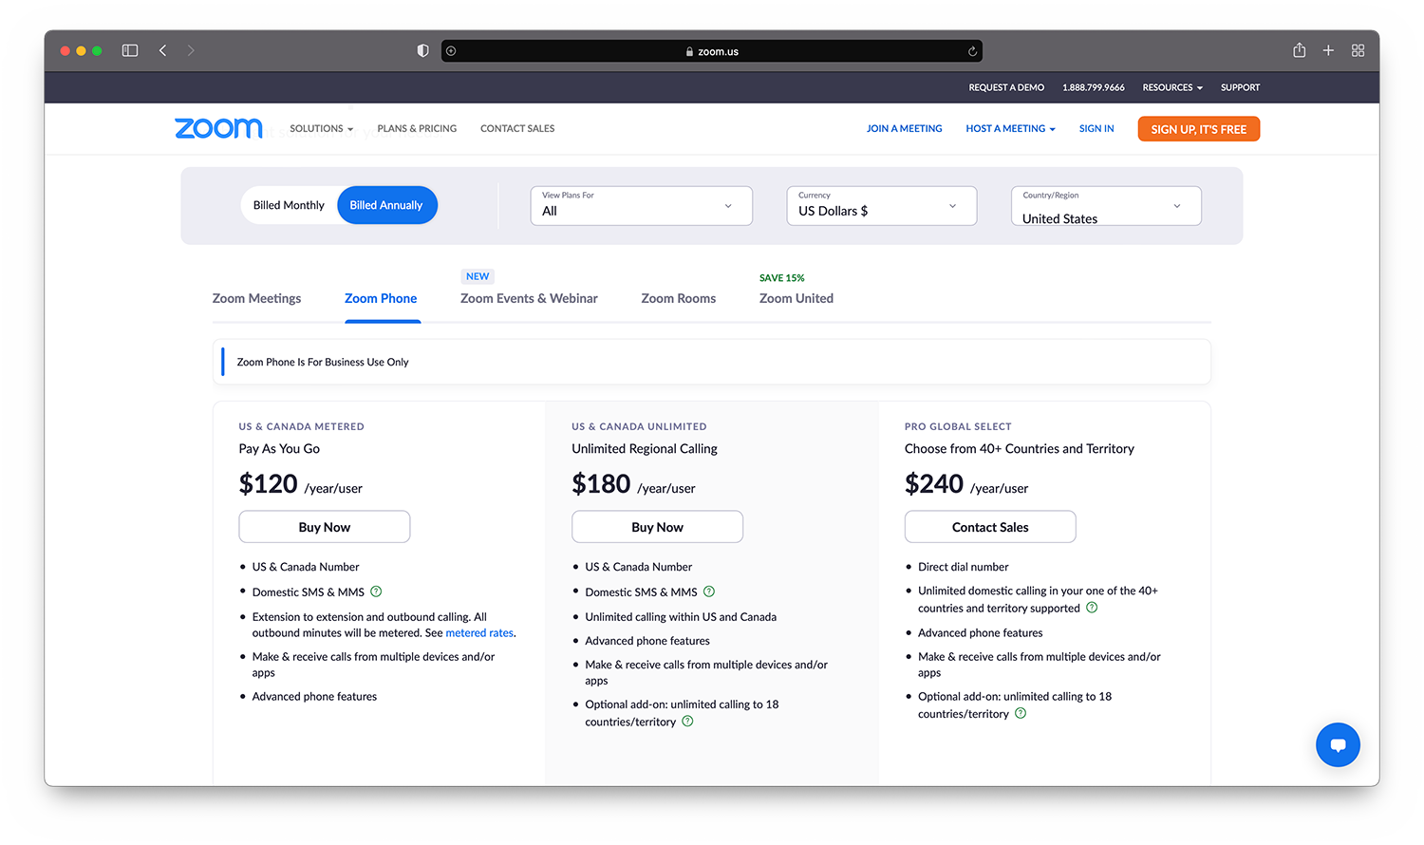Open a new tab with plus icon
Viewport: 1424px width, 845px height.
(x=1328, y=50)
